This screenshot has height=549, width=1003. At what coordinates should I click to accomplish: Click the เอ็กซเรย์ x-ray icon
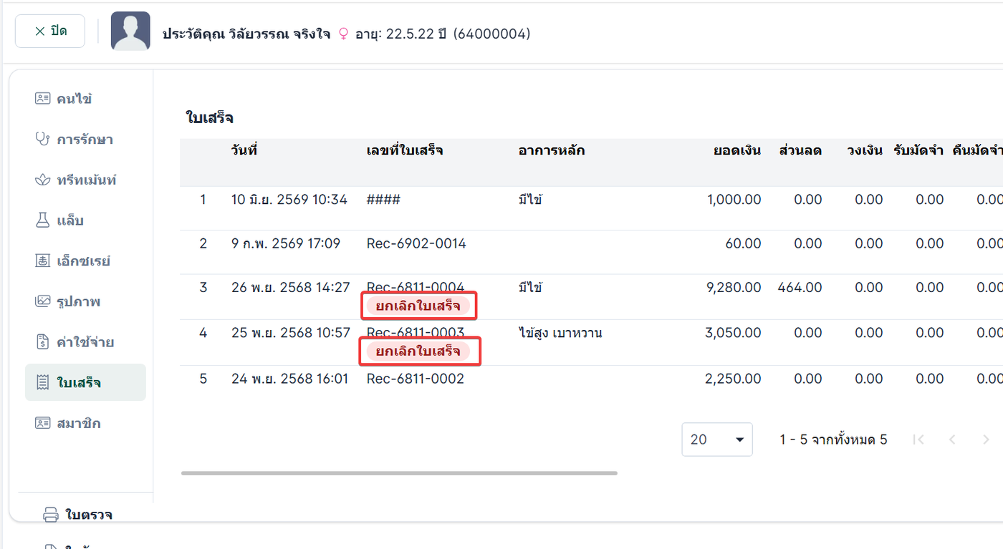click(x=42, y=261)
